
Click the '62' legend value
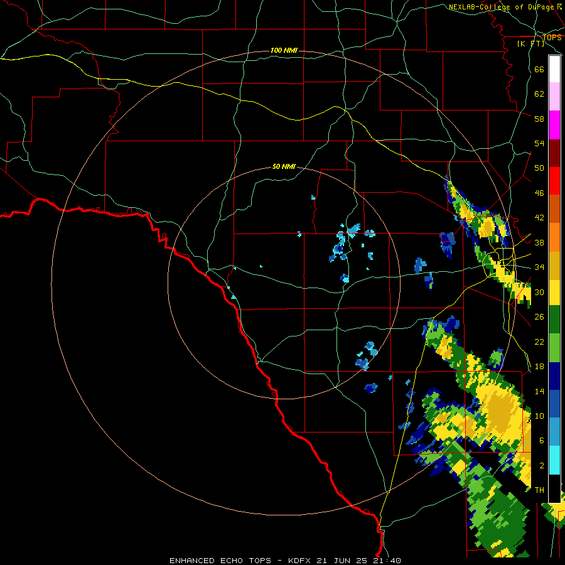point(539,94)
